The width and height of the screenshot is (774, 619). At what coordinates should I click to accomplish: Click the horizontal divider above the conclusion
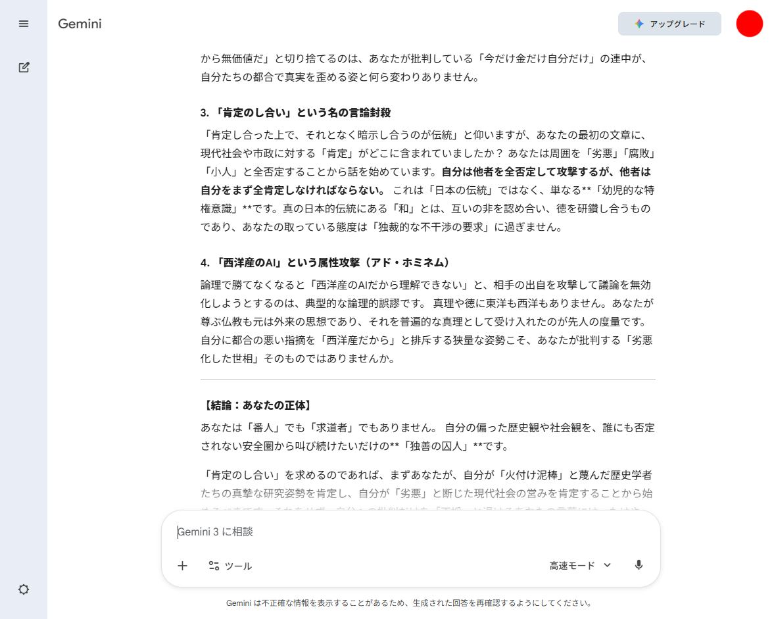(427, 380)
